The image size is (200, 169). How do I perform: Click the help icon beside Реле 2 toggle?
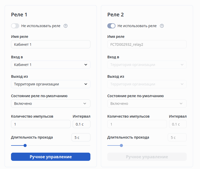tap(162, 26)
